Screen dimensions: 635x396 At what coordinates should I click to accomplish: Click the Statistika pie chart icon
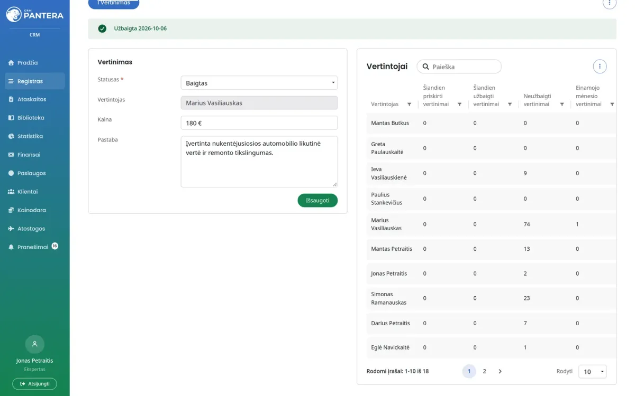(x=11, y=136)
